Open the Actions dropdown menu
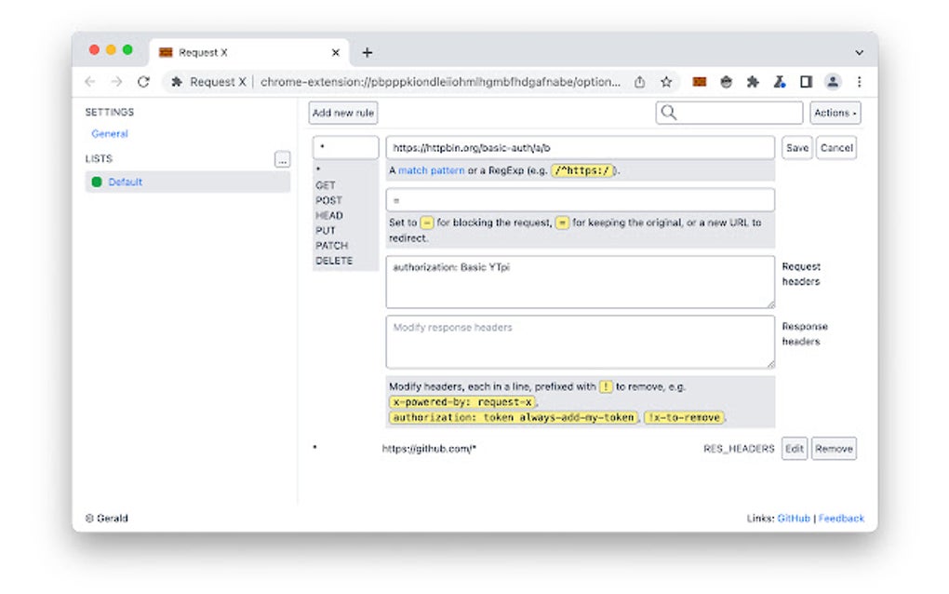949x594 pixels. coord(835,112)
